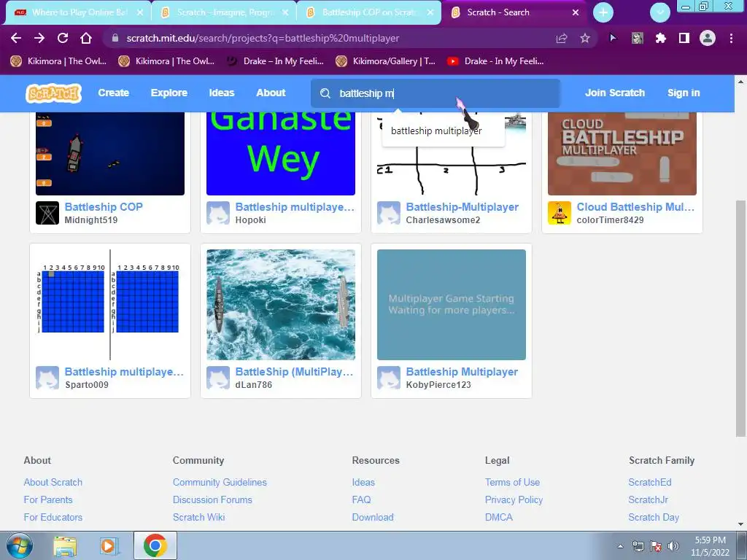Screen dimensions: 747x560
Task: Open the Terms of Use footer link
Action: coord(512,482)
